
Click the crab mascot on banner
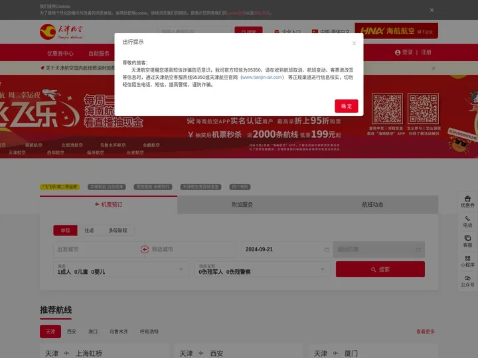tap(459, 143)
